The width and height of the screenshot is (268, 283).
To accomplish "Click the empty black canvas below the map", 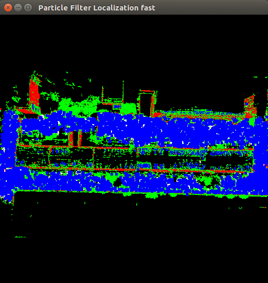I will click(134, 253).
